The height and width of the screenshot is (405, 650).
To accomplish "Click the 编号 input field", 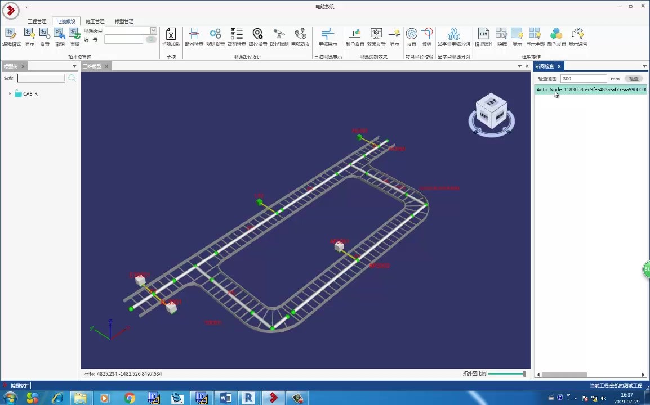I will pyautogui.click(x=123, y=39).
